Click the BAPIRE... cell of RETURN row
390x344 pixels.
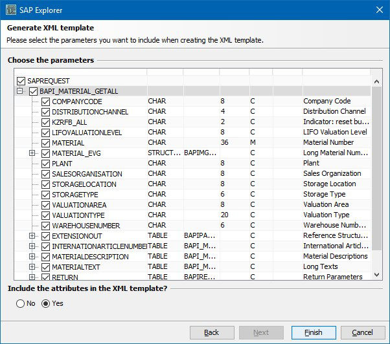pos(200,277)
